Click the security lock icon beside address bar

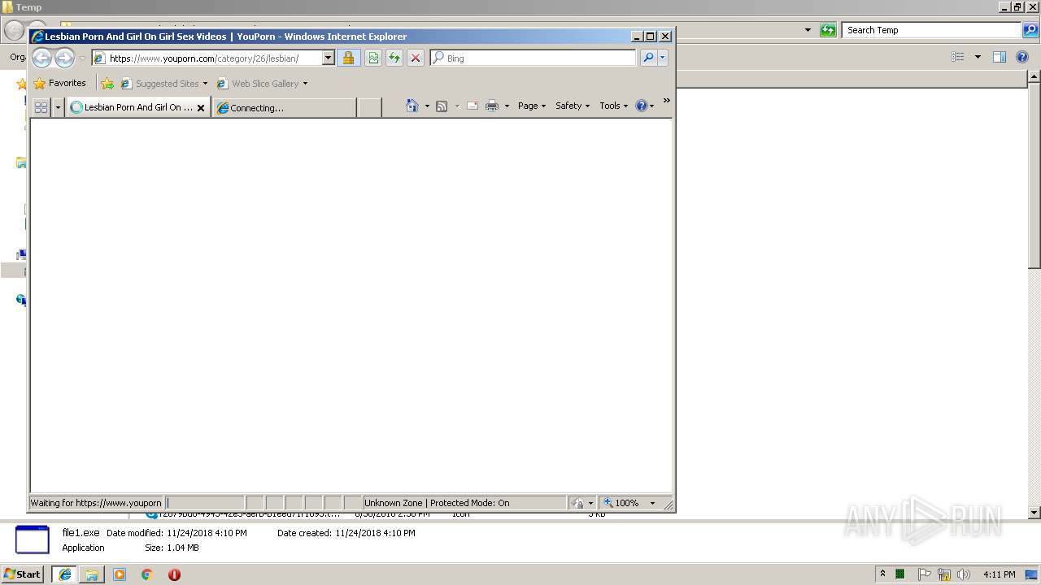348,58
